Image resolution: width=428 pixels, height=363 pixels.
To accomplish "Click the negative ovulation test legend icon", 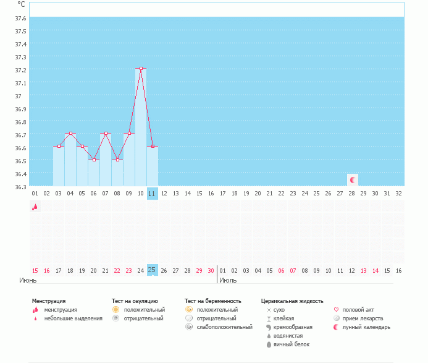I will tap(115, 318).
